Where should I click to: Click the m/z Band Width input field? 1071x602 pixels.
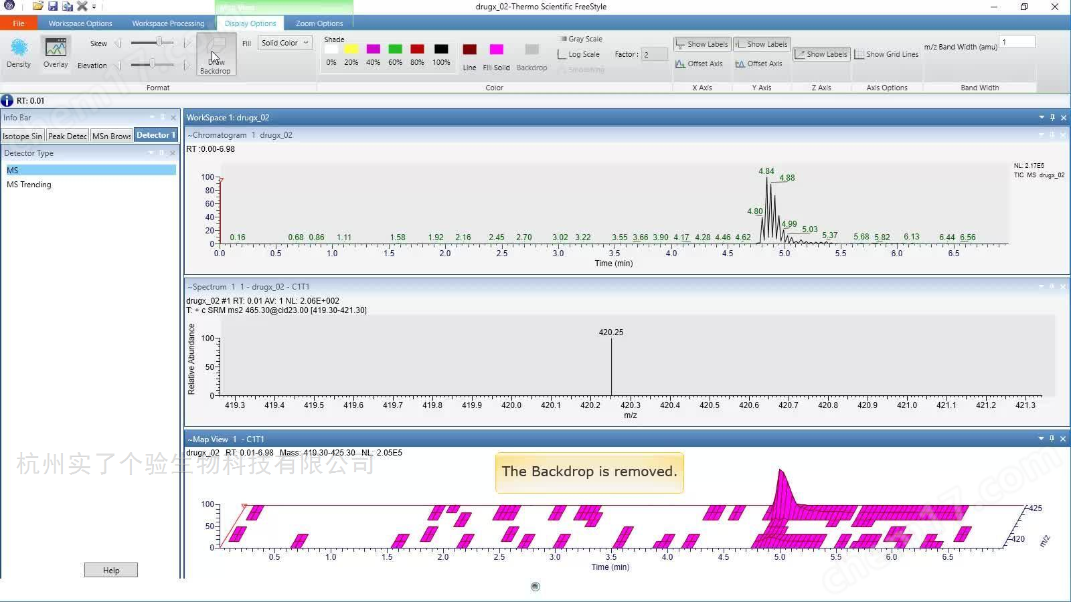pos(1016,42)
